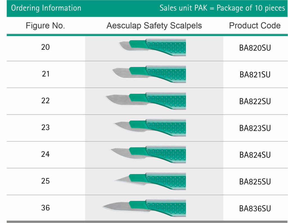
Task: Click the figure 23 scalpel image
Action: click(150, 128)
